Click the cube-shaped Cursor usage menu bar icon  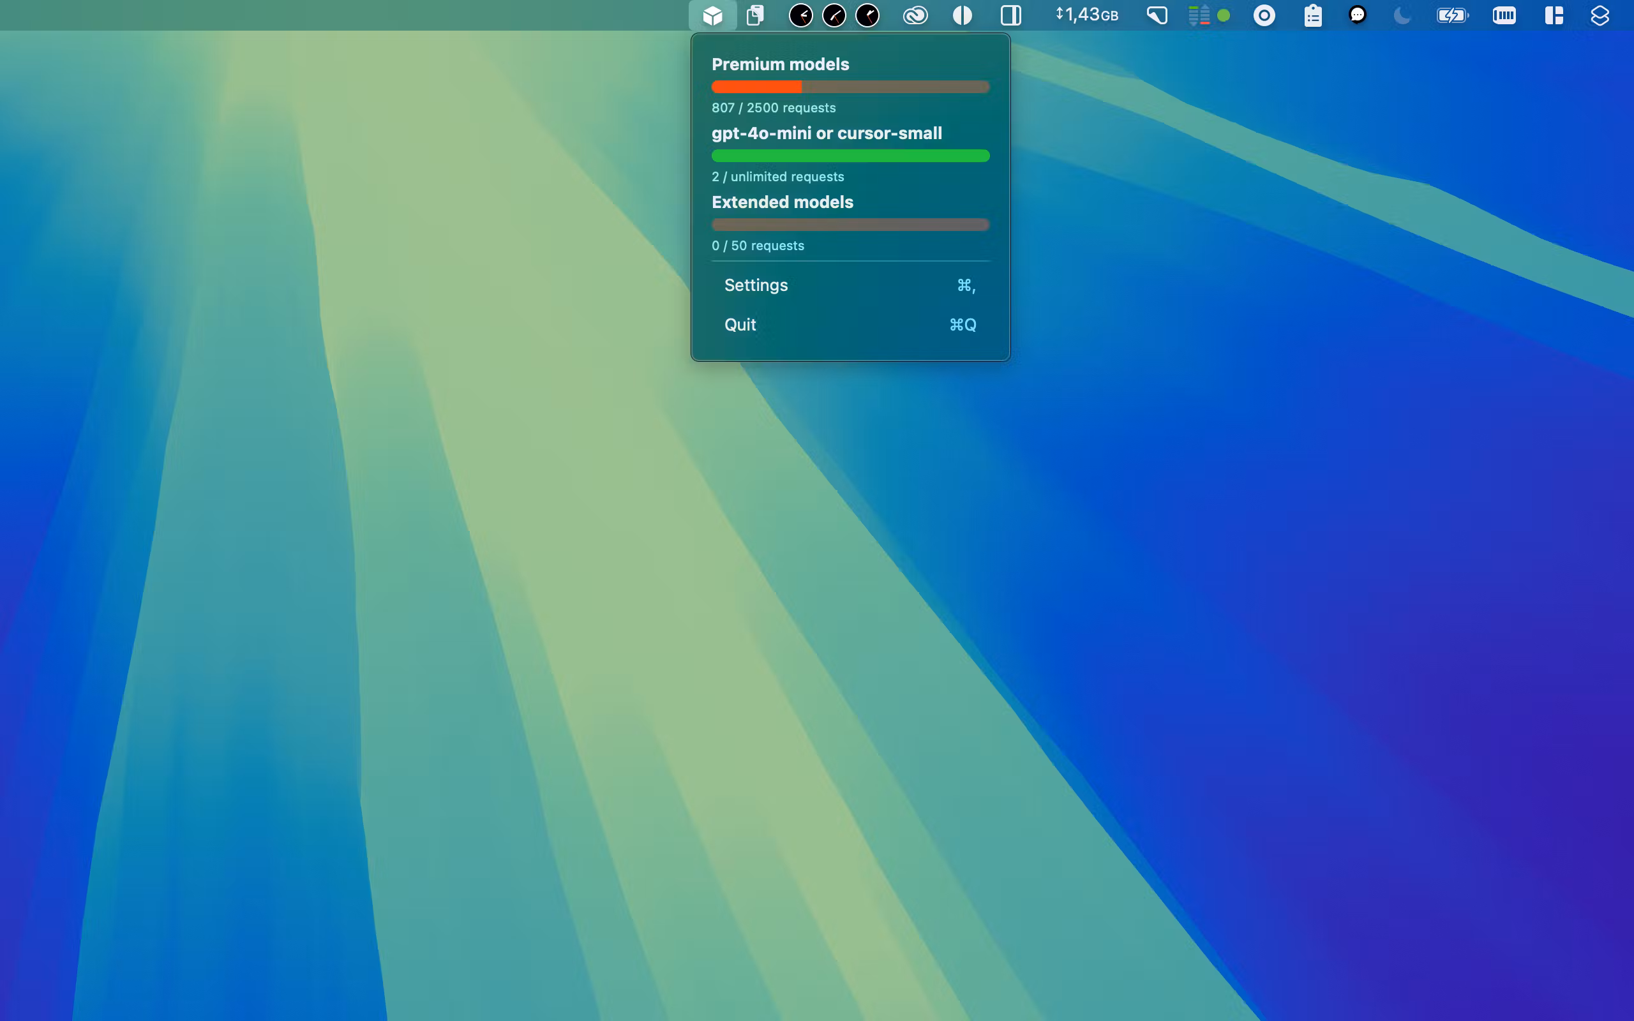click(x=712, y=15)
